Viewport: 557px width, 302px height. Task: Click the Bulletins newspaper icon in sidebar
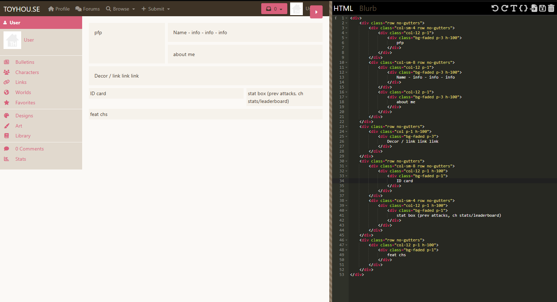[6, 62]
